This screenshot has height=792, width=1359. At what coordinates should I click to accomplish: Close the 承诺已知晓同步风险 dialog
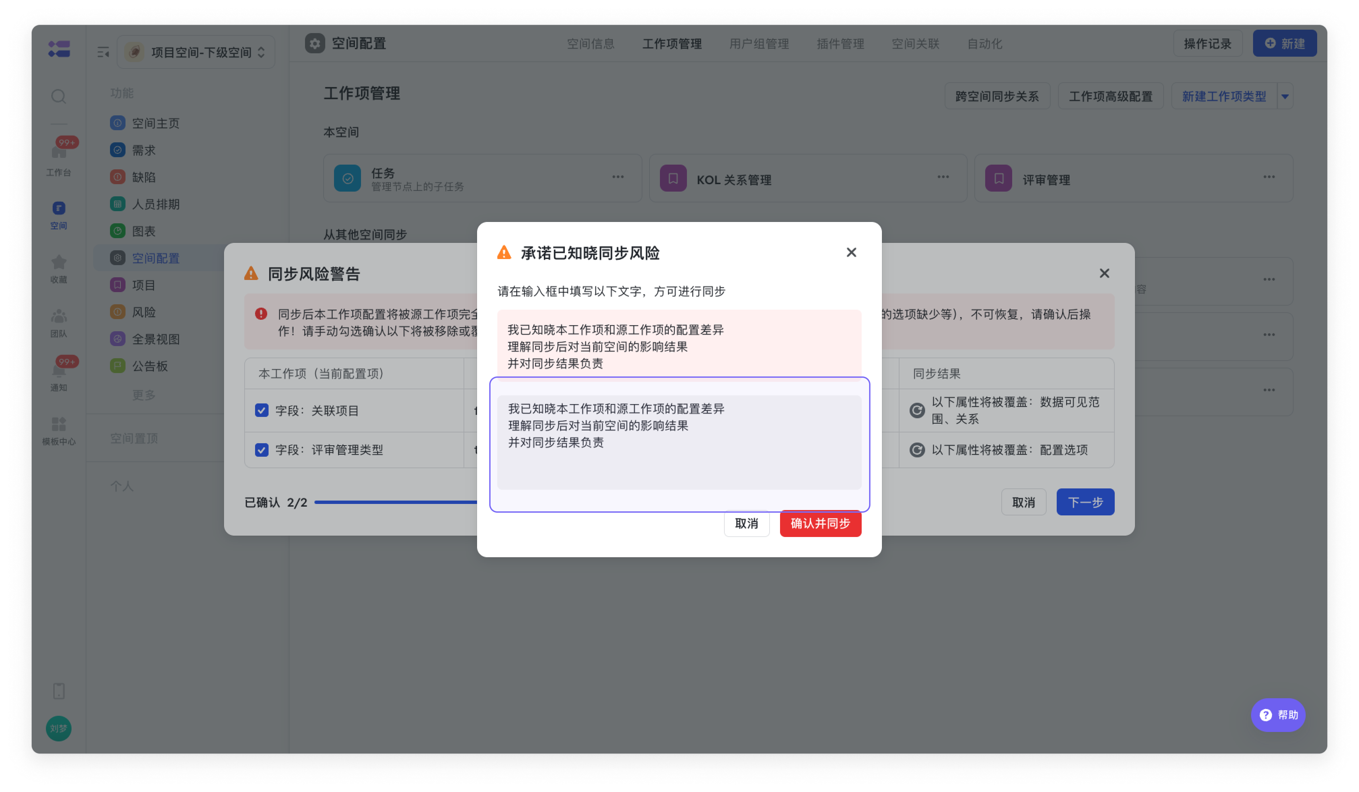point(851,252)
